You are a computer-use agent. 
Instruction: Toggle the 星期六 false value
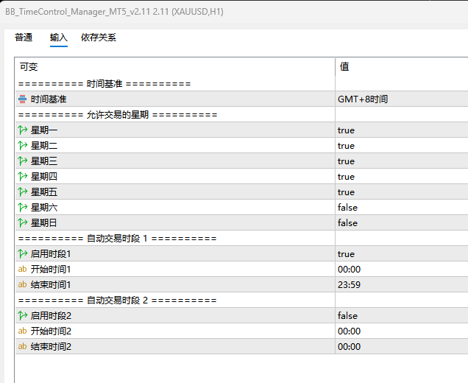[x=347, y=207]
